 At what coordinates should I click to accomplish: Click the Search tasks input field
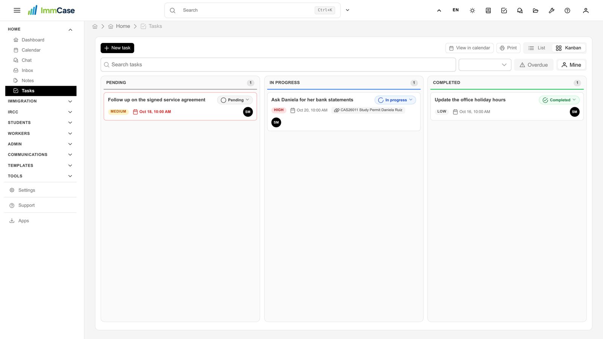click(x=278, y=65)
